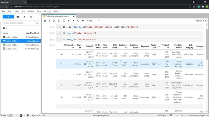Restart kernel and run all cells
The image size is (209, 117).
coord(83,21)
